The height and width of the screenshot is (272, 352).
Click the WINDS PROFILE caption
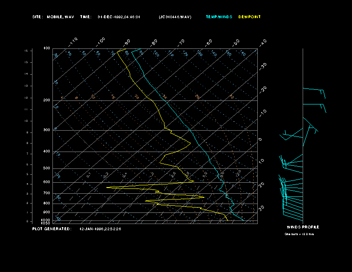click(303, 227)
